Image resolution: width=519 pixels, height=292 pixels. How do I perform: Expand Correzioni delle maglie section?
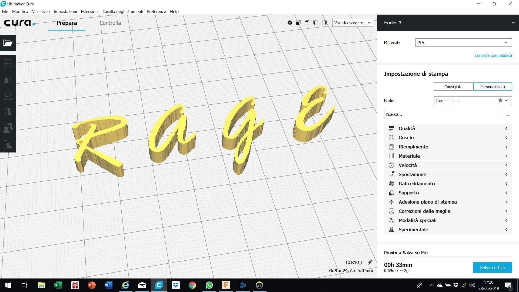(x=448, y=211)
